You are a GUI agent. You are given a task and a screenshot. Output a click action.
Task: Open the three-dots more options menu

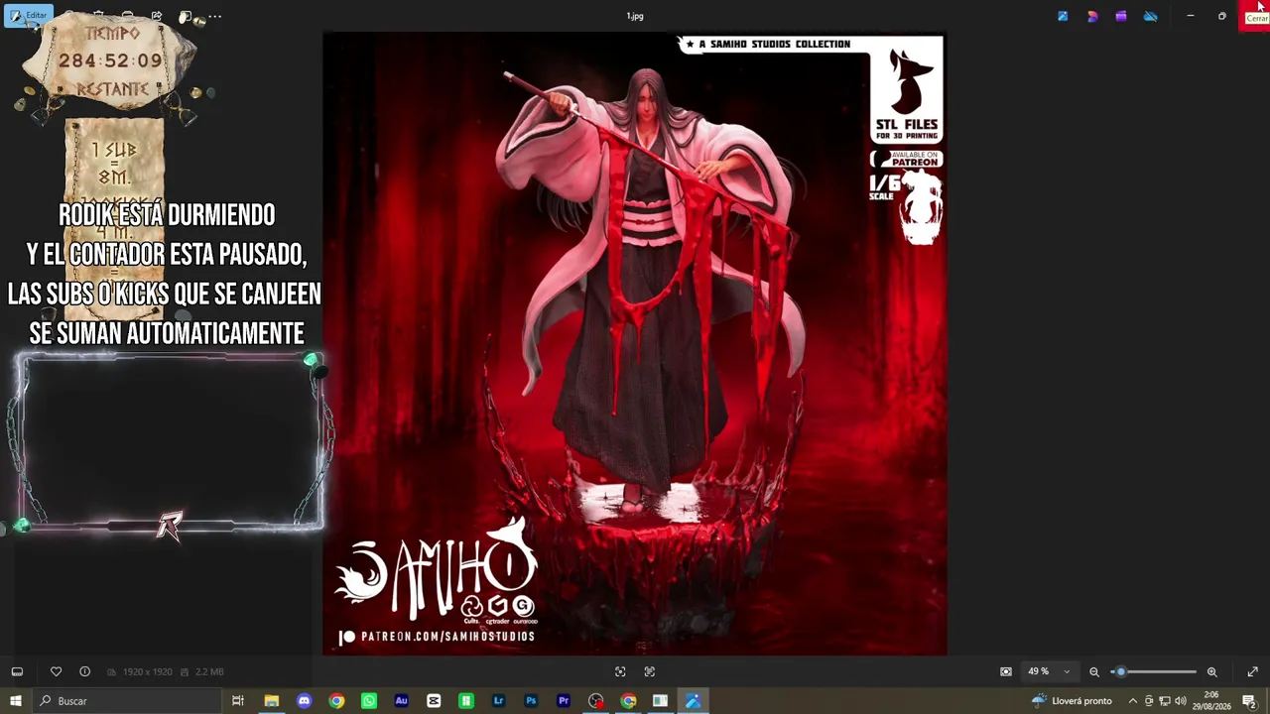tap(214, 16)
